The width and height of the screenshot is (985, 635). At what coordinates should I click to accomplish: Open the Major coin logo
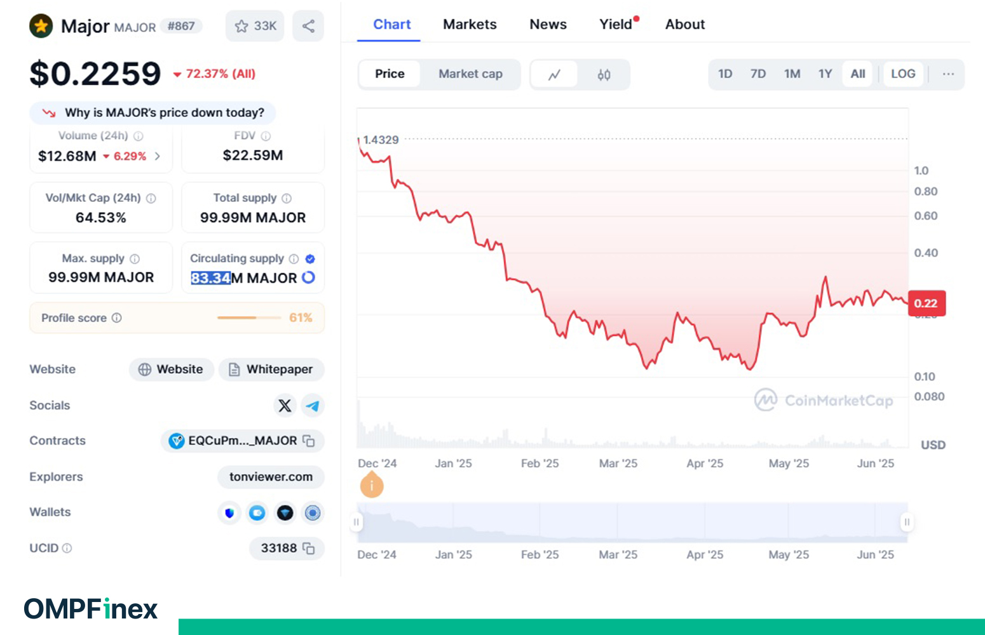click(41, 26)
